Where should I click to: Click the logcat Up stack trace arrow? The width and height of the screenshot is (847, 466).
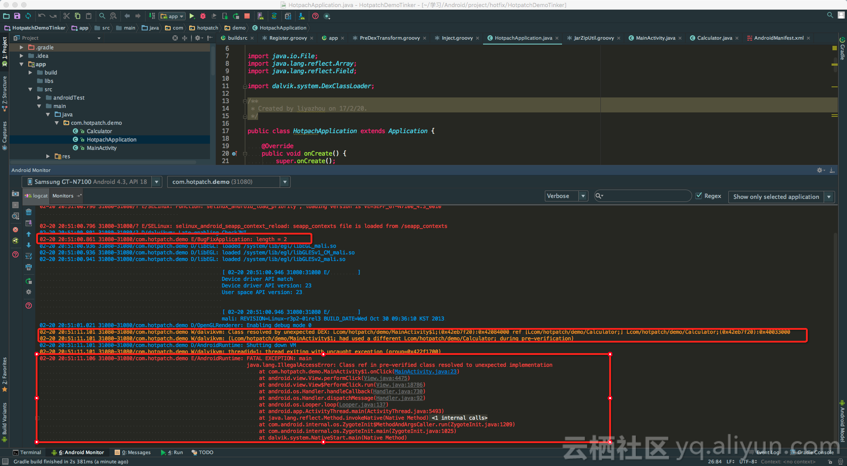(29, 234)
